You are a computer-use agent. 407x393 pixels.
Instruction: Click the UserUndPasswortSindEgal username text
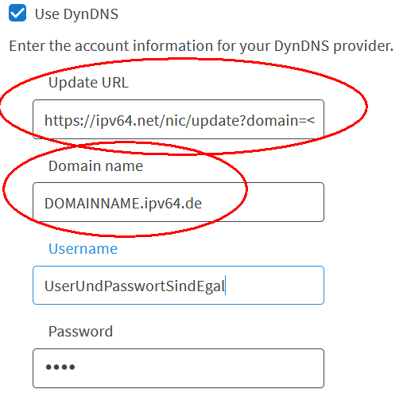point(134,286)
